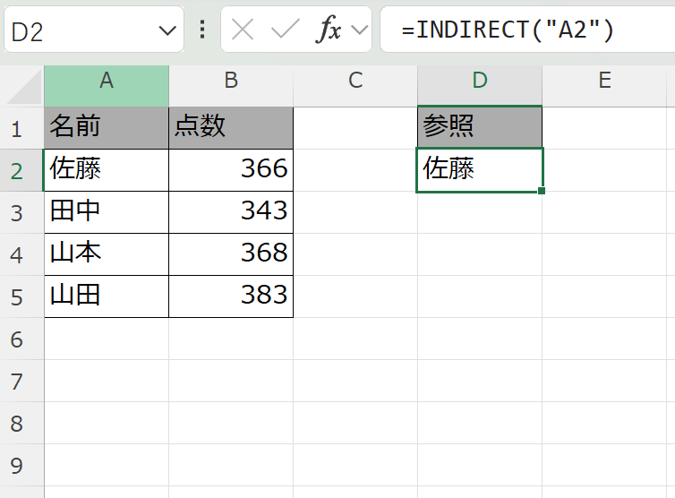Select the row 2 header
This screenshot has width=675, height=498.
point(17,169)
